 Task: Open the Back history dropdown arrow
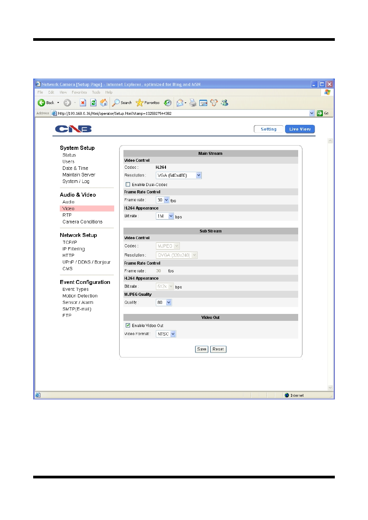pyautogui.click(x=58, y=103)
